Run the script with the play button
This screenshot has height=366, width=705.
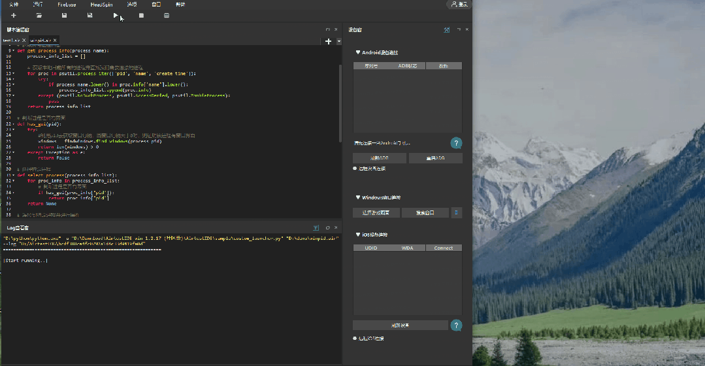(x=116, y=15)
